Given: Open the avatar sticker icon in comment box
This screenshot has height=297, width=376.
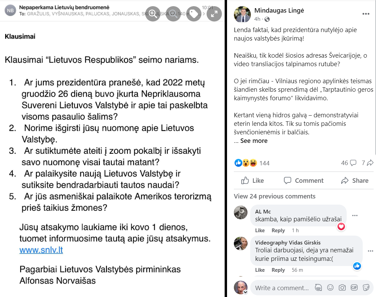Looking at the screenshot, I should (318, 287).
